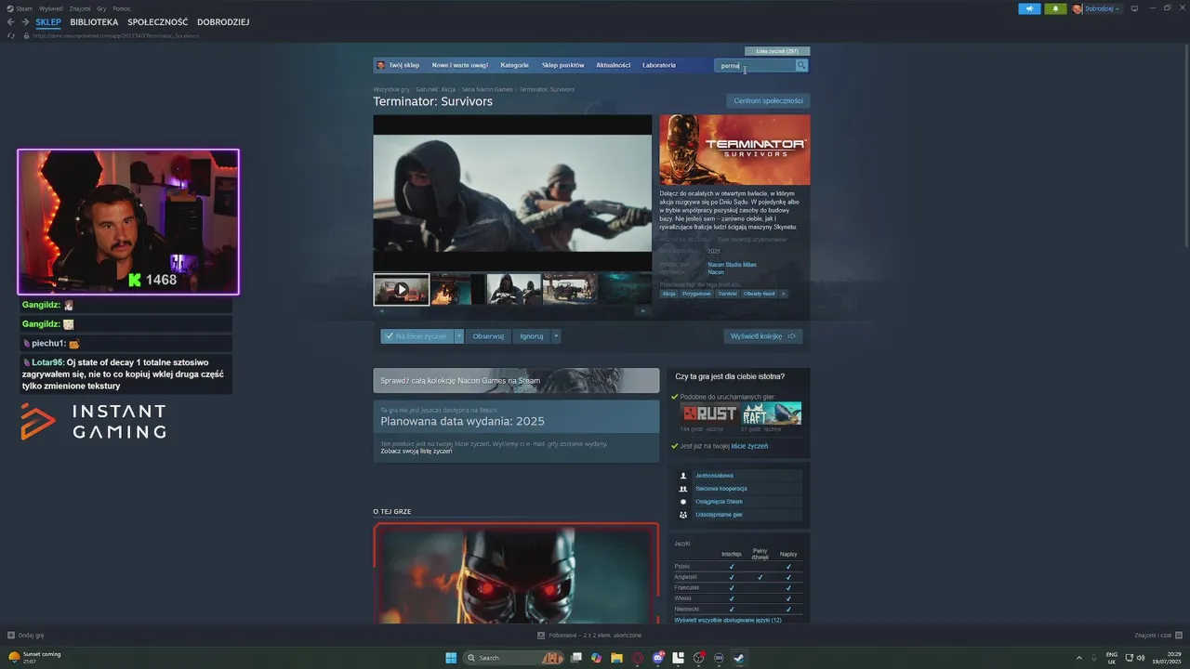Click the store search magnifier icon
Viewport: 1190px width, 669px height.
(x=801, y=65)
